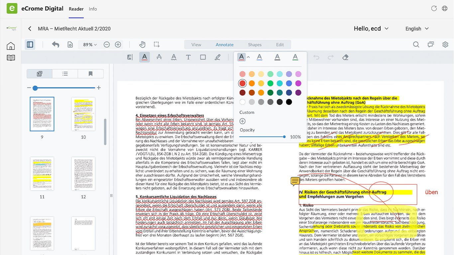Pick the green color swatch
Screen dimensions: 454x255
(x=270, y=83)
